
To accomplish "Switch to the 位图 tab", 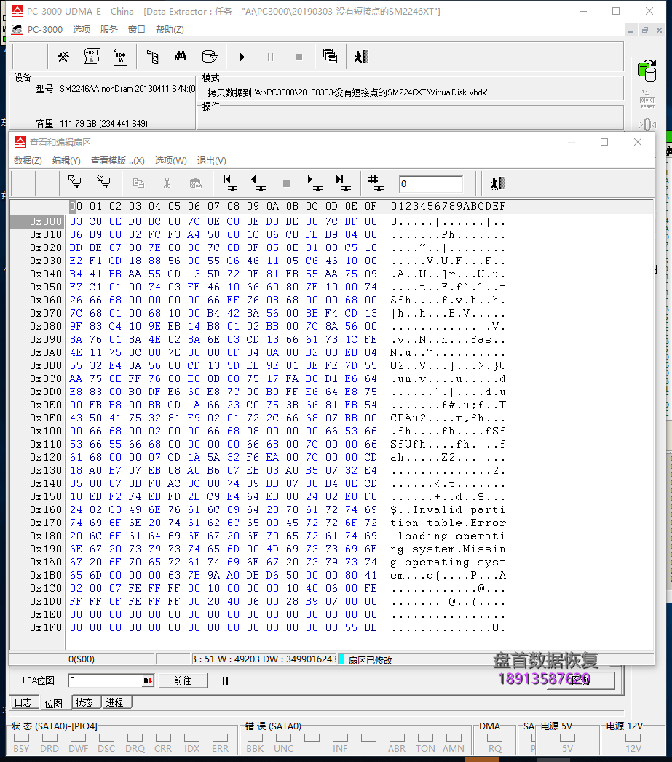I will point(53,703).
